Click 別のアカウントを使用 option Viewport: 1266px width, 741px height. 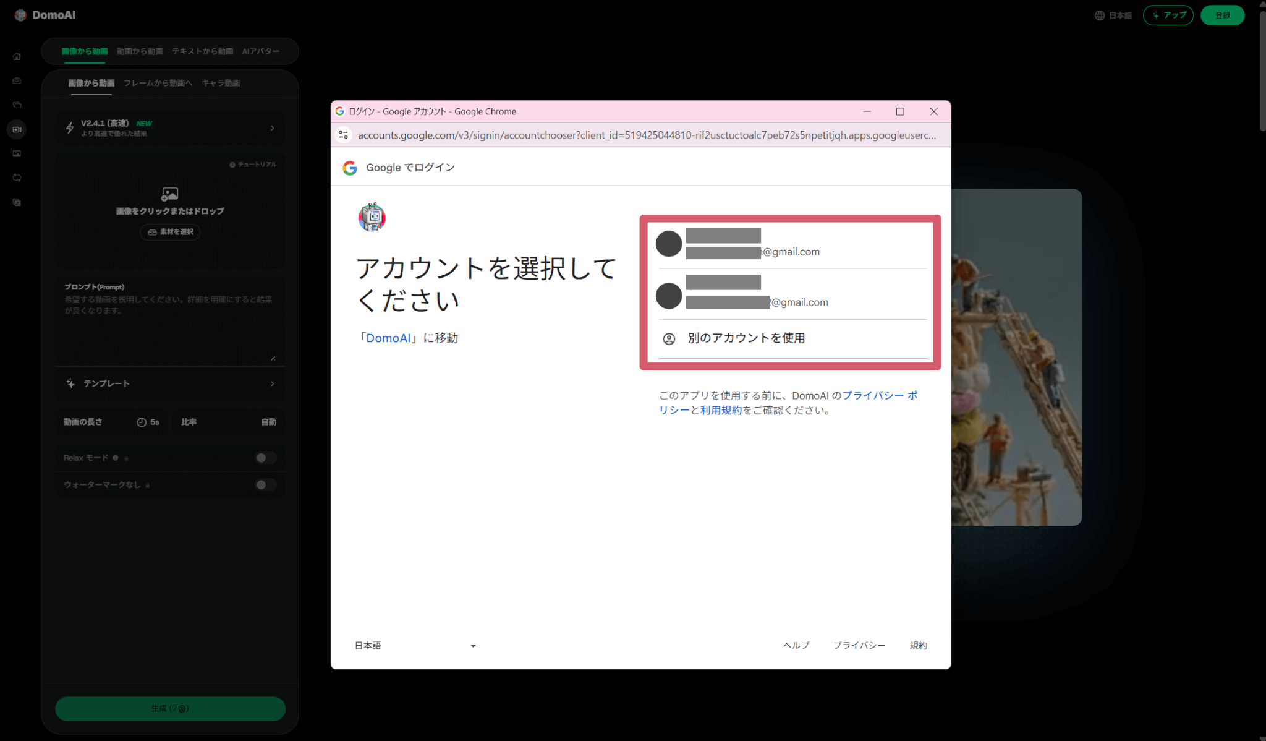(x=746, y=338)
